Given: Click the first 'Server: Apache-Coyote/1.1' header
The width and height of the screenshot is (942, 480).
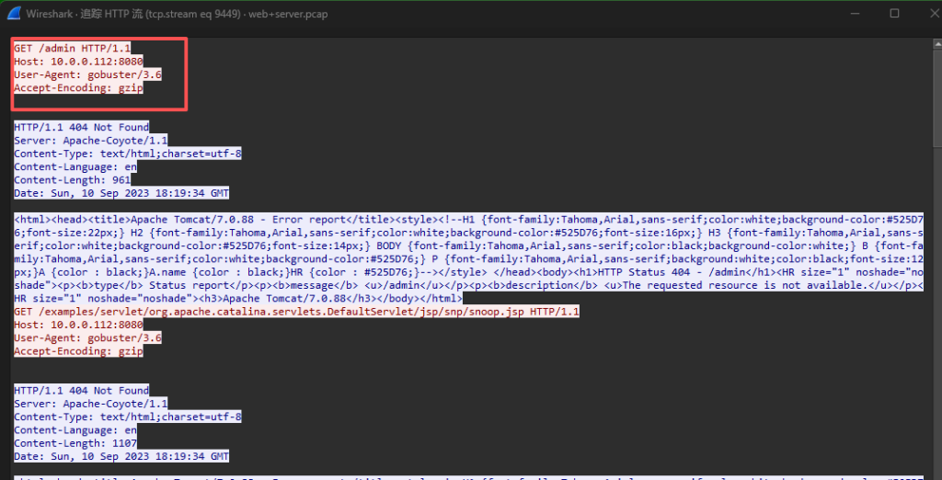Looking at the screenshot, I should [x=90, y=141].
